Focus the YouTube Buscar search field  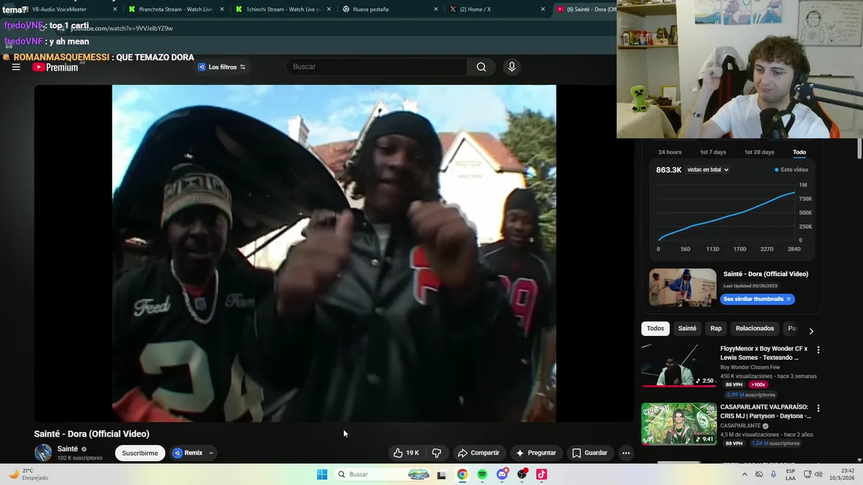point(378,67)
